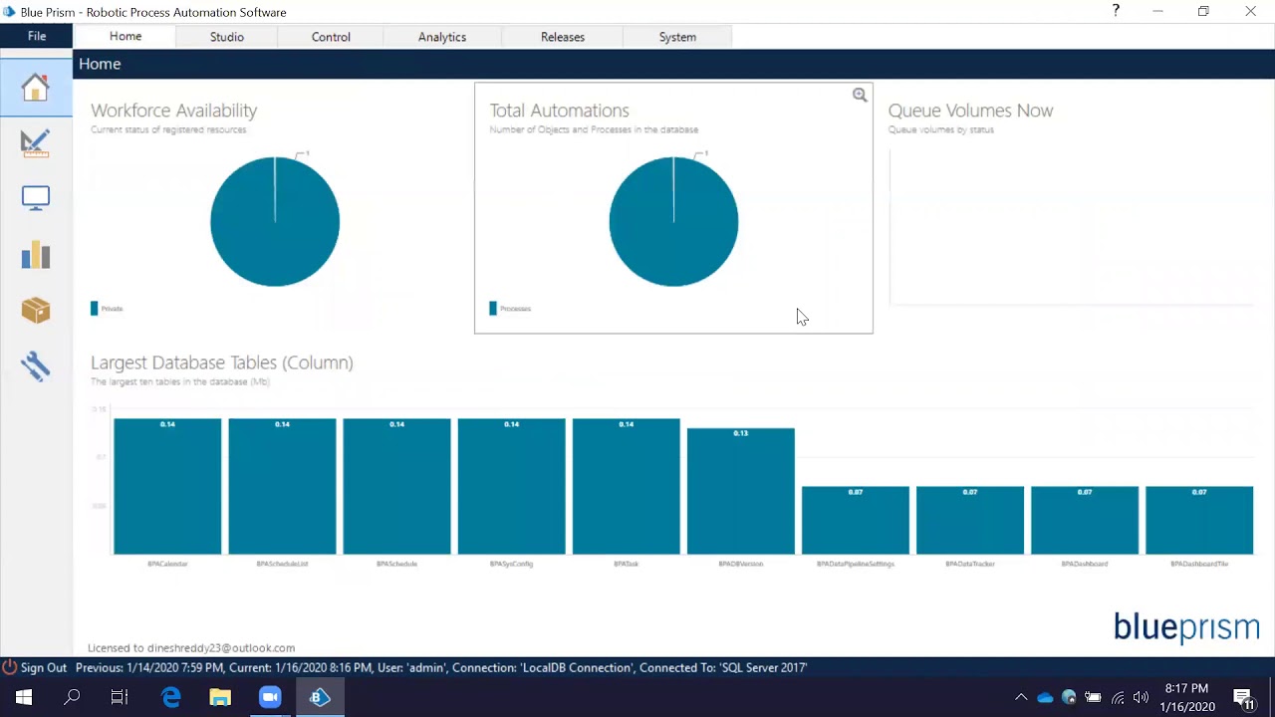Select the BPADashboard bar

(1085, 520)
